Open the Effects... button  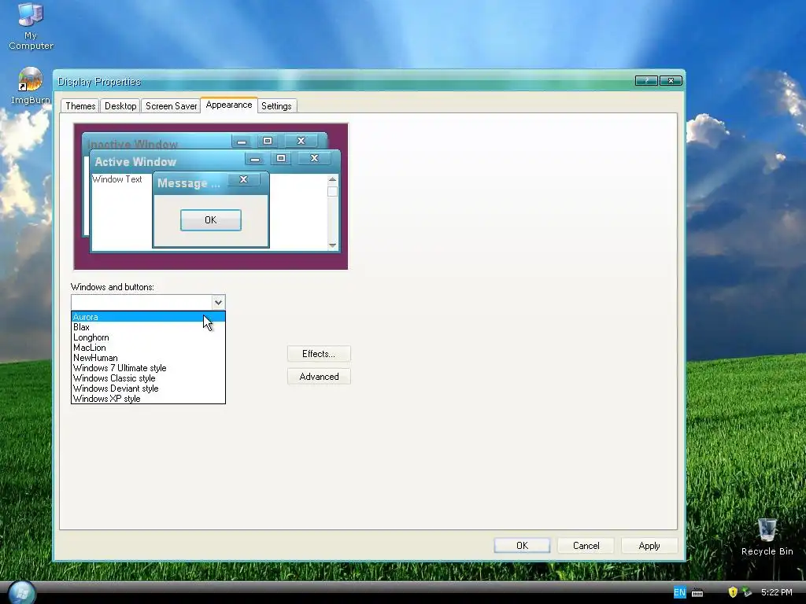pos(319,354)
